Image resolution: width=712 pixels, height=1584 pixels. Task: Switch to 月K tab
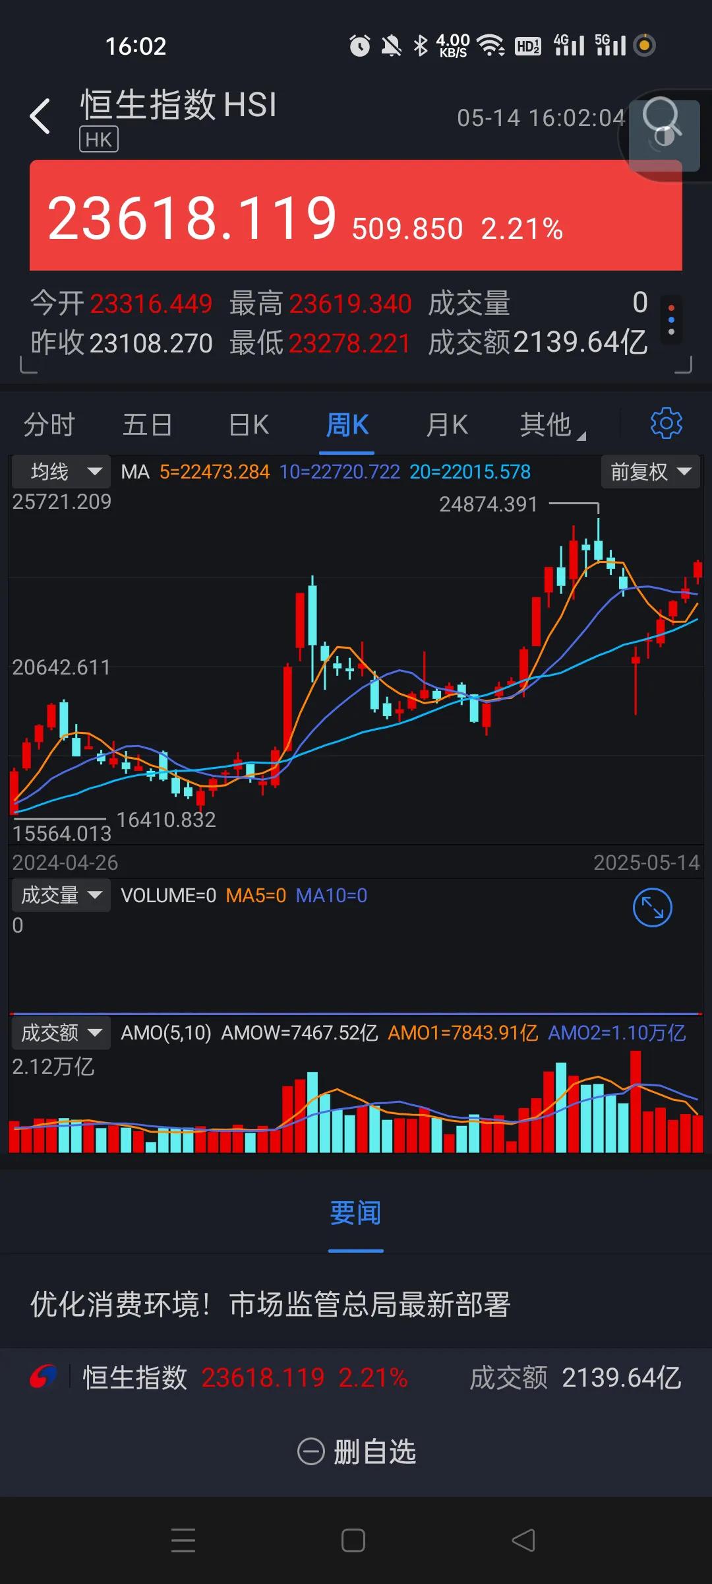pyautogui.click(x=447, y=424)
